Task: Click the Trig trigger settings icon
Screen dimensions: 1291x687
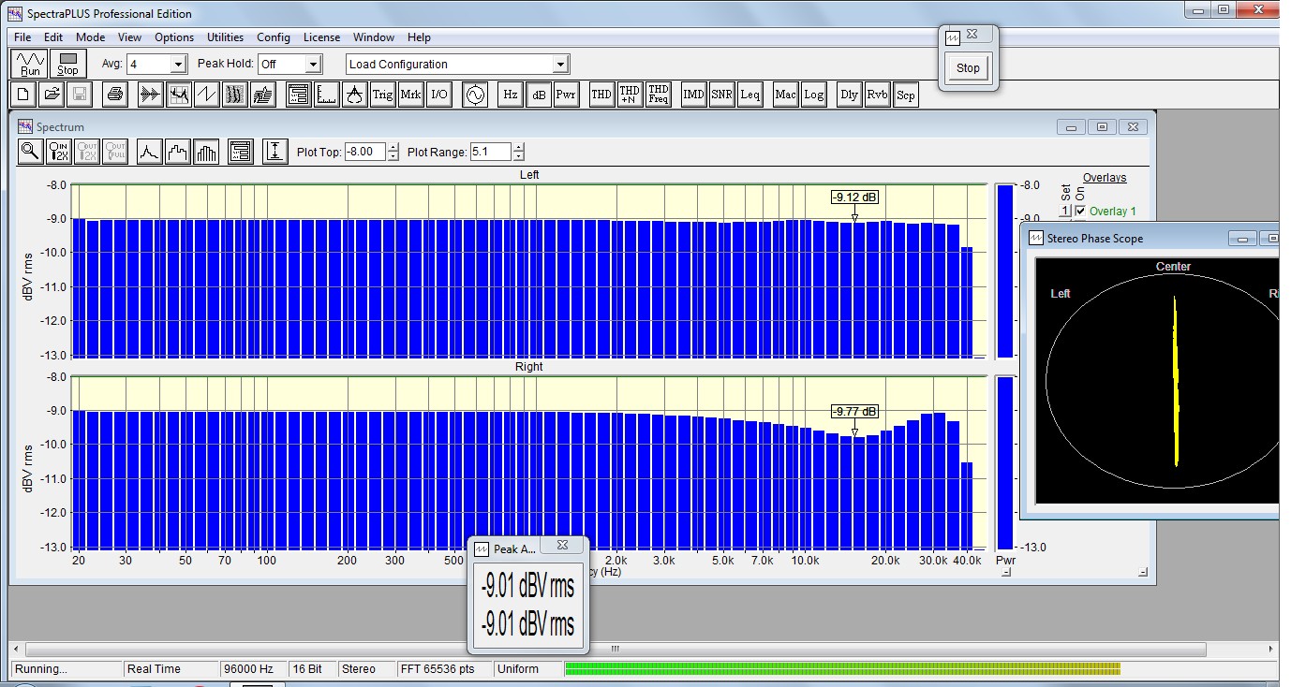Action: [x=382, y=95]
